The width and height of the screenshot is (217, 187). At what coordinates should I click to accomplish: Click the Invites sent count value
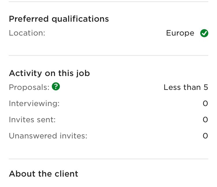point(205,120)
